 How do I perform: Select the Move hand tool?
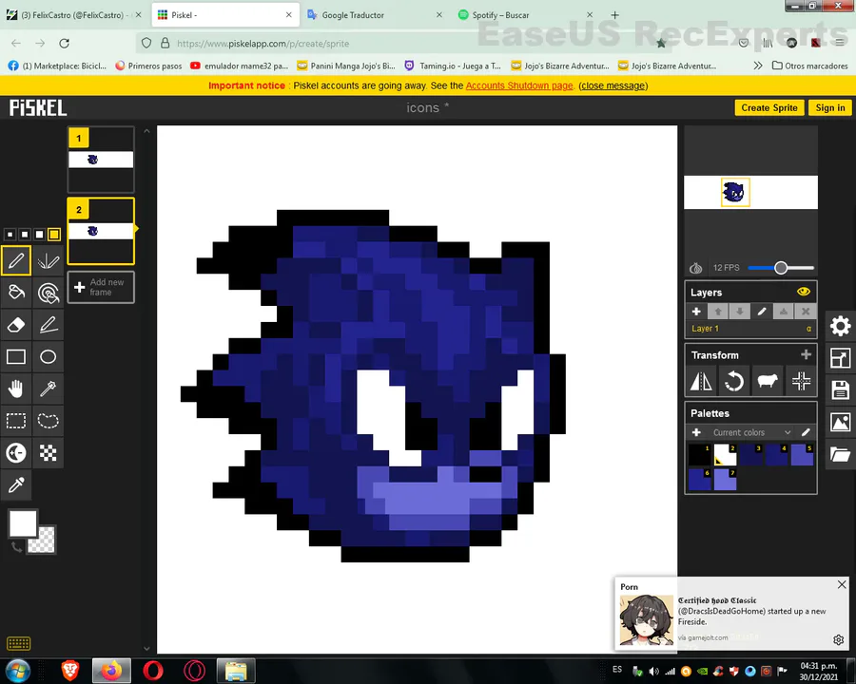click(16, 389)
